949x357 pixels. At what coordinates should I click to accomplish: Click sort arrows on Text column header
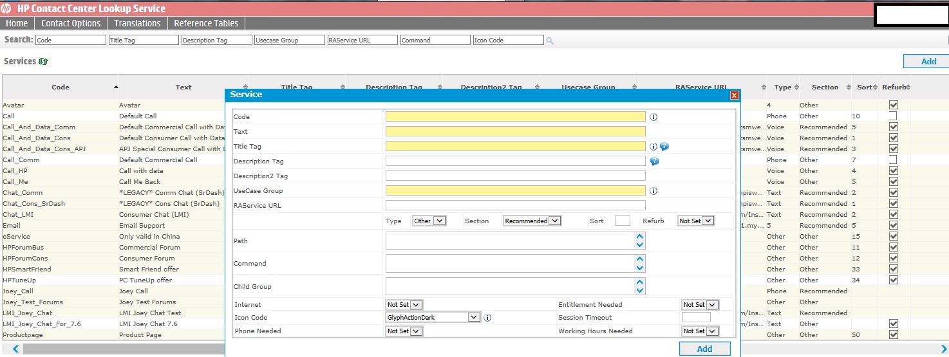click(x=245, y=87)
